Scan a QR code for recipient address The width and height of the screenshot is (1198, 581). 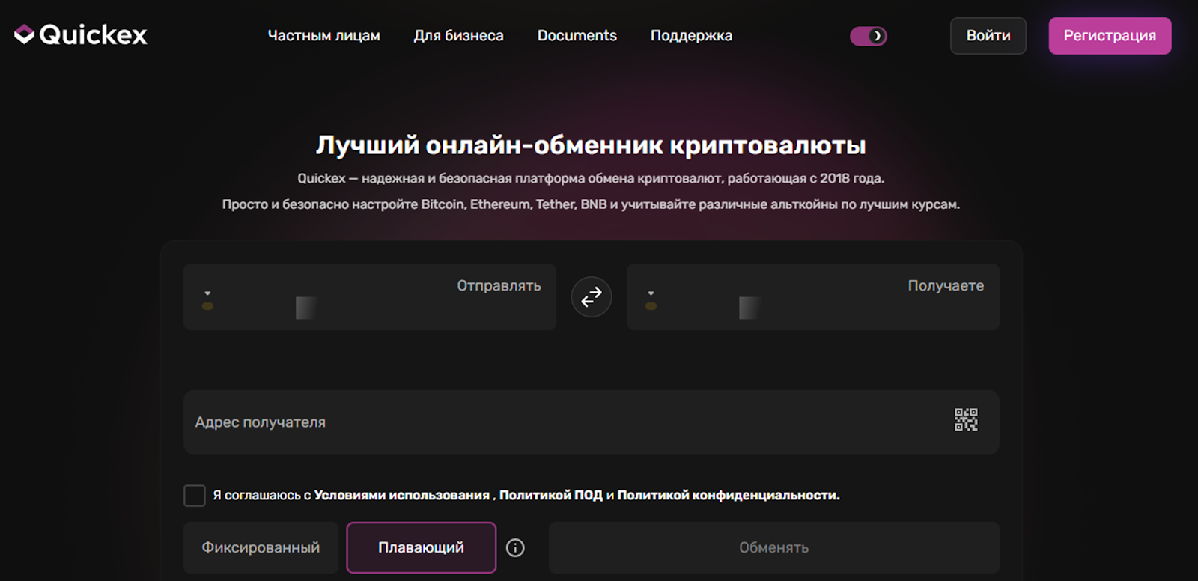pos(966,419)
